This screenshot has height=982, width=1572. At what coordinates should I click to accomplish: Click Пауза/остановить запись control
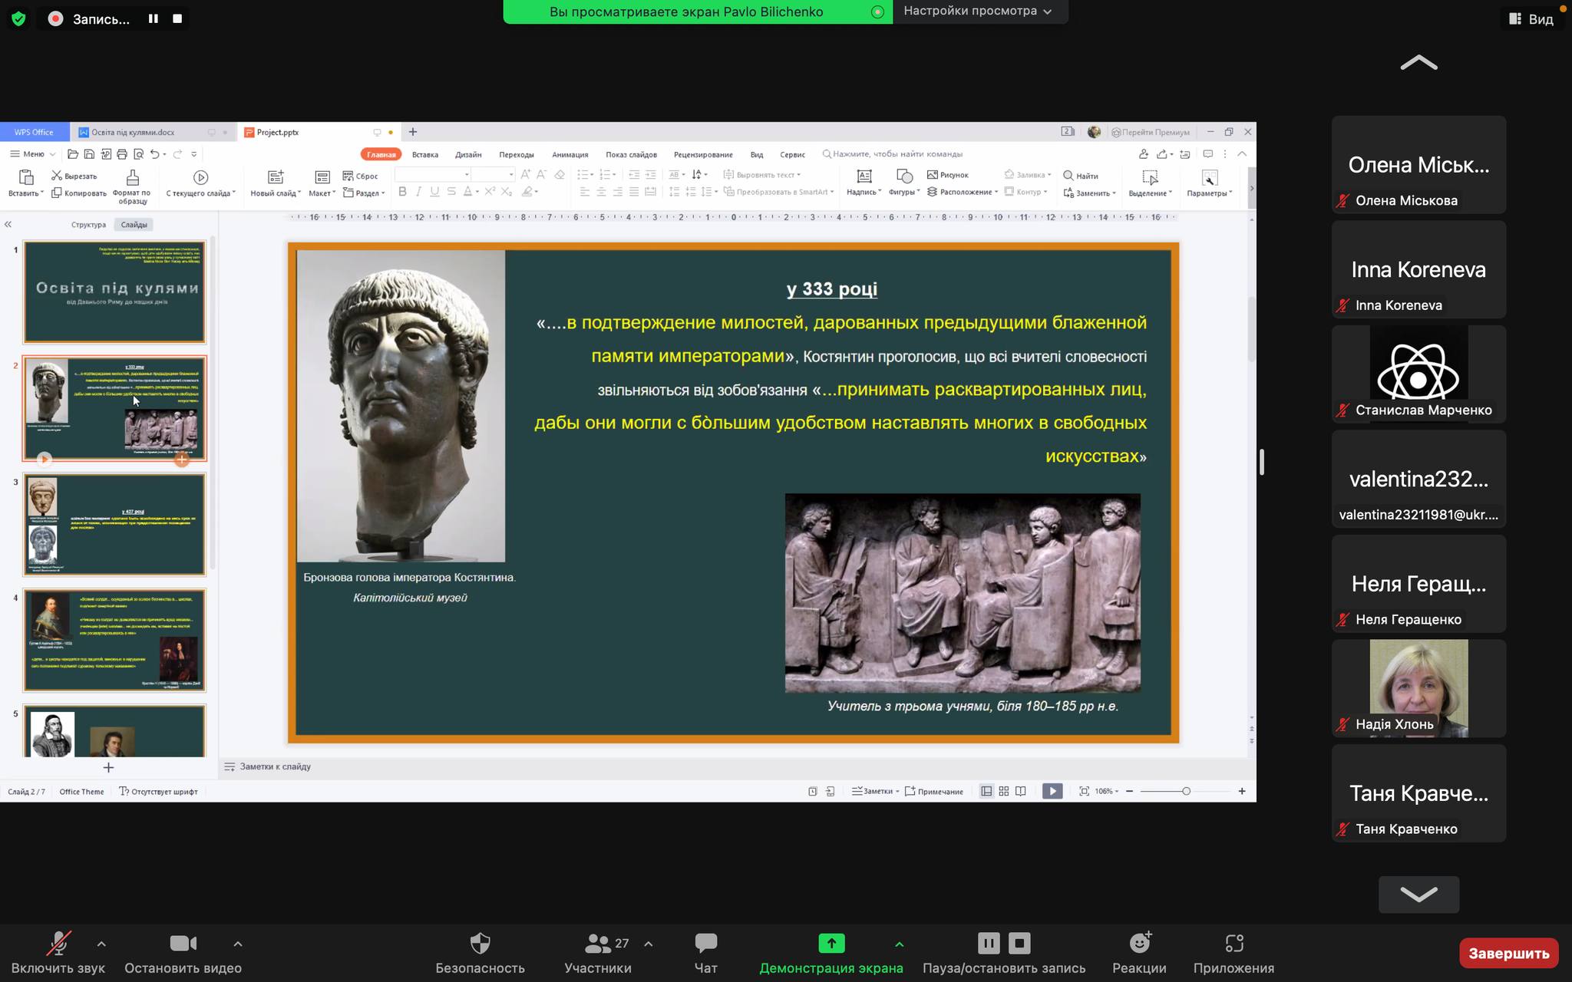click(x=1004, y=954)
